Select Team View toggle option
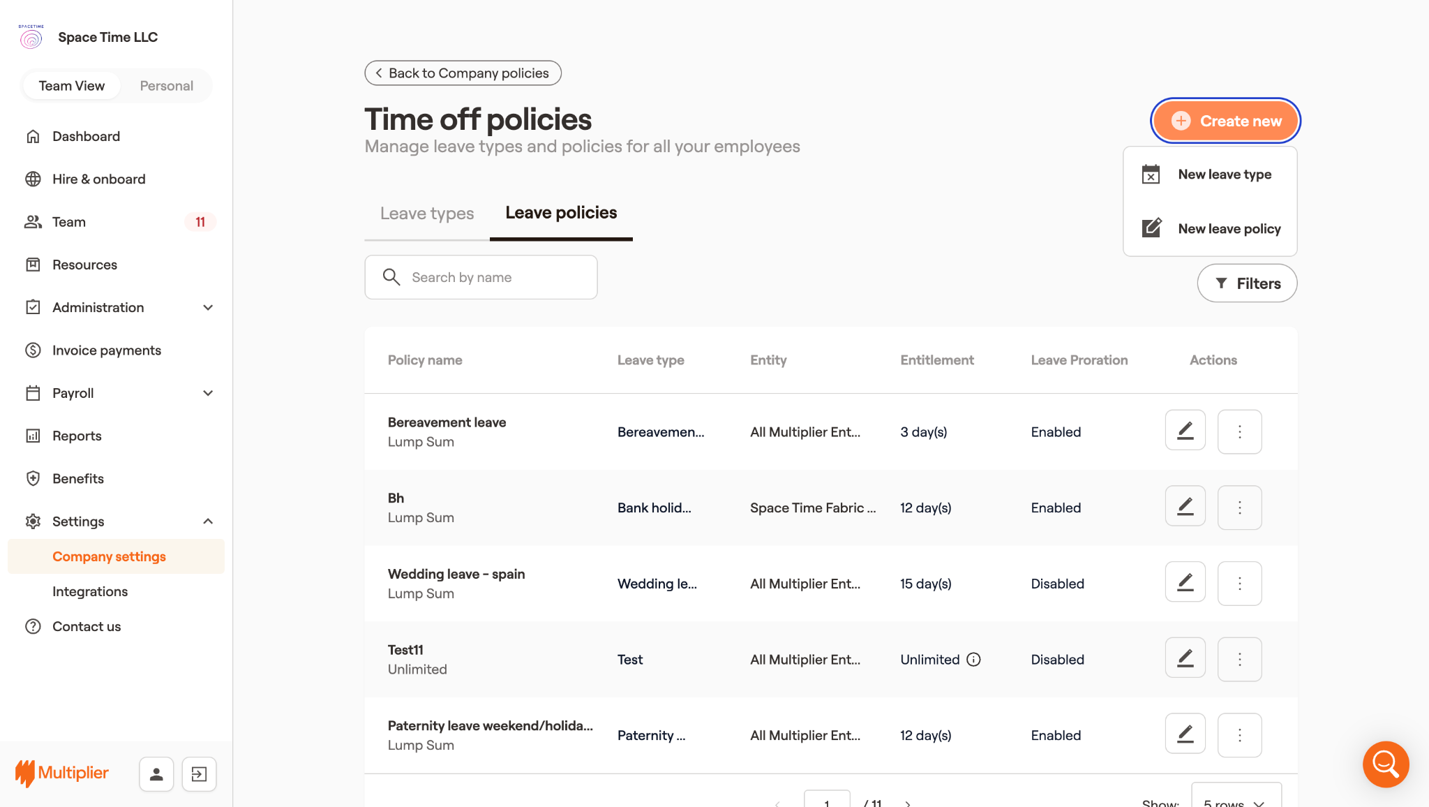 click(72, 86)
